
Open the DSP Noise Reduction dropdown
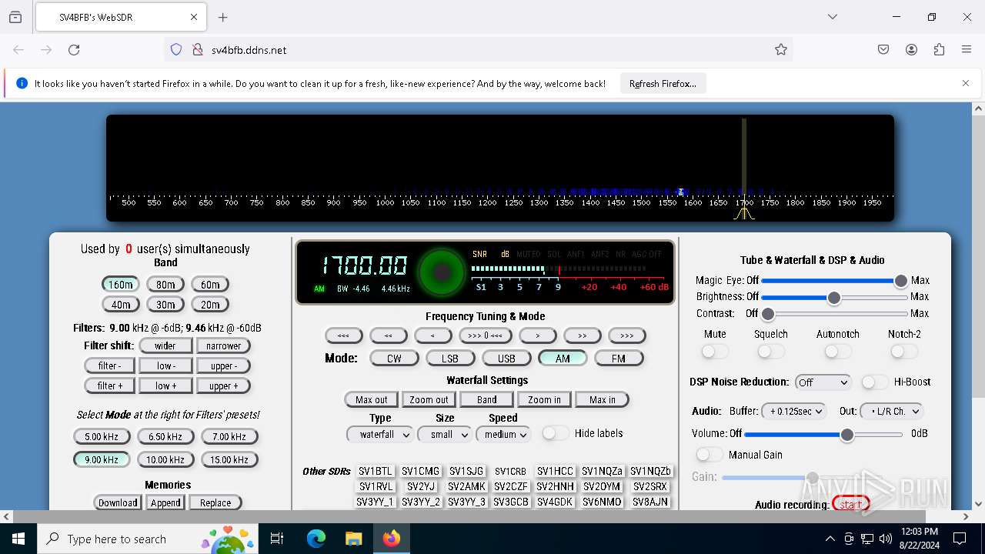pos(823,382)
